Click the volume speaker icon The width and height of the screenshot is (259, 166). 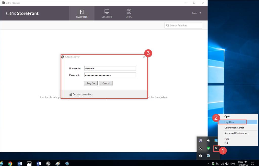(x=227, y=163)
